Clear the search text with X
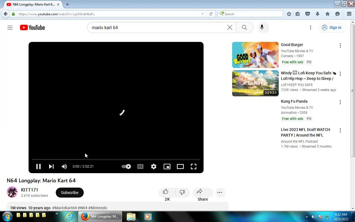The width and height of the screenshot is (355, 222). pyautogui.click(x=230, y=27)
